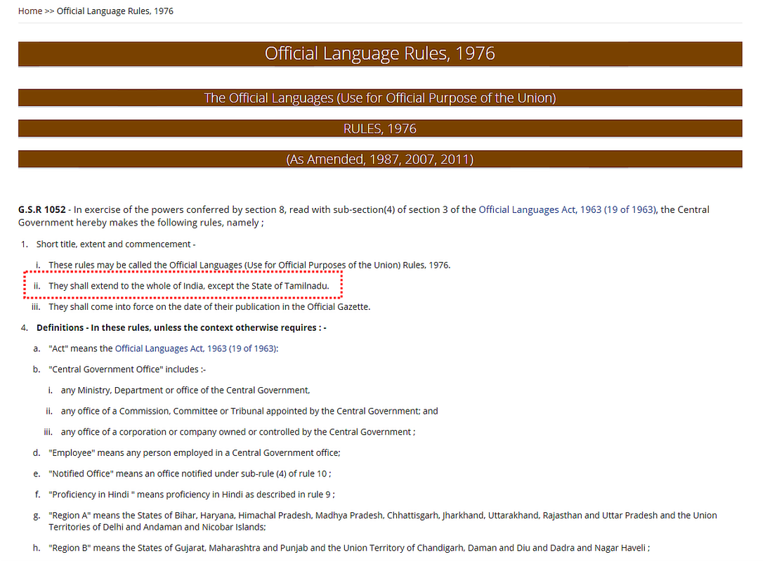Click the 'Official Language Rules, 1976' main heading banner
The height and width of the screenshot is (562, 765).
380,53
